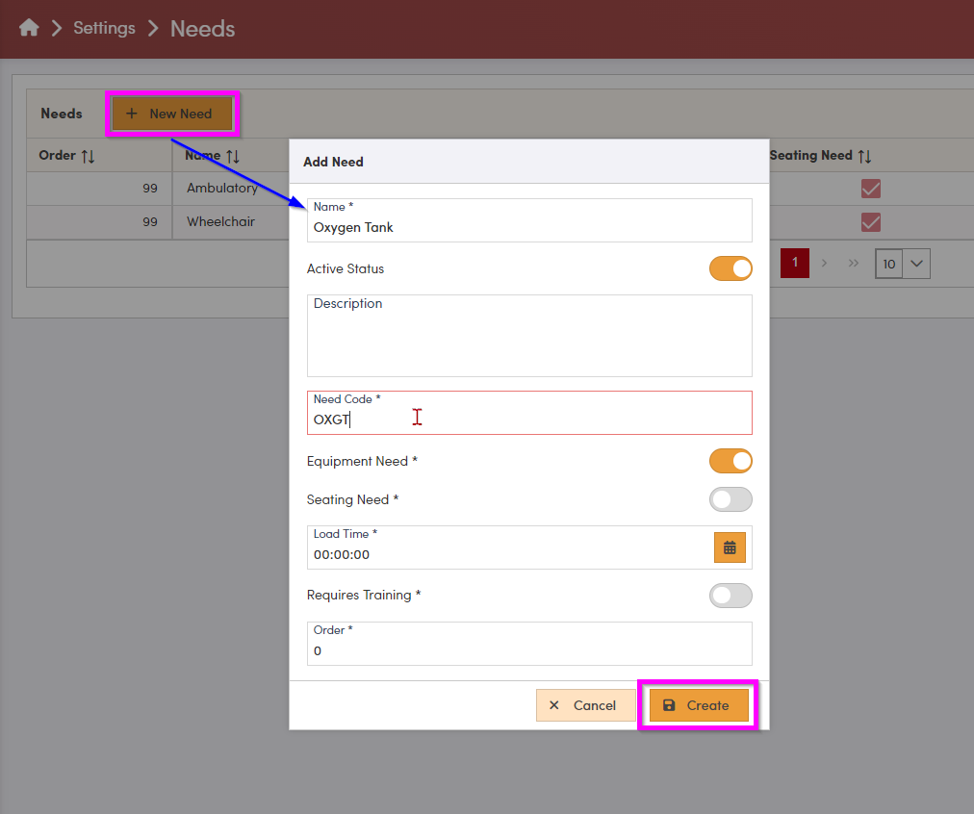Click the Seating Need sort arrows

pyautogui.click(x=864, y=156)
